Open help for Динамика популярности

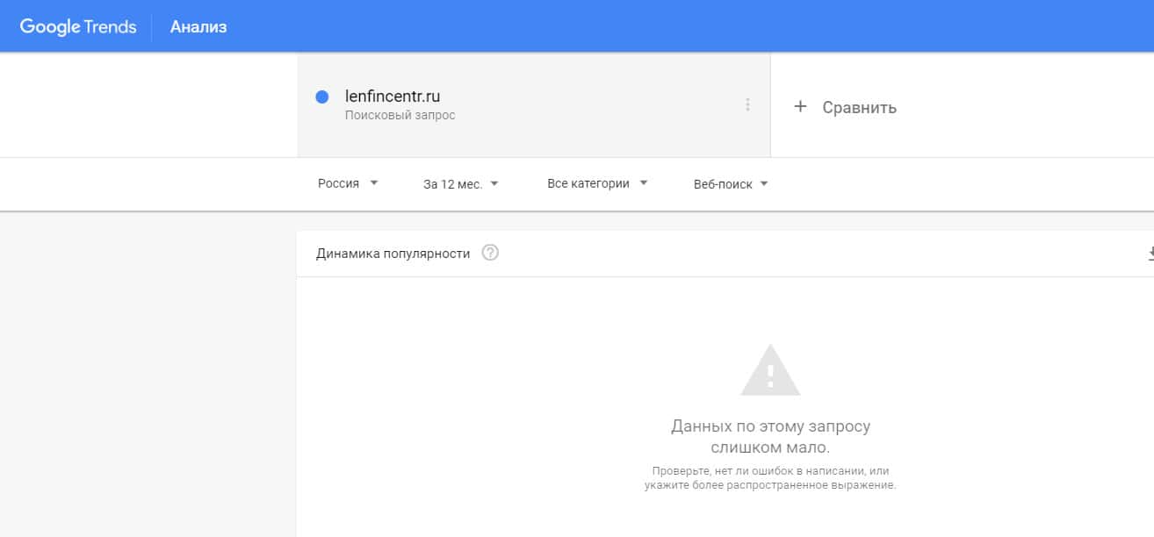coord(490,254)
